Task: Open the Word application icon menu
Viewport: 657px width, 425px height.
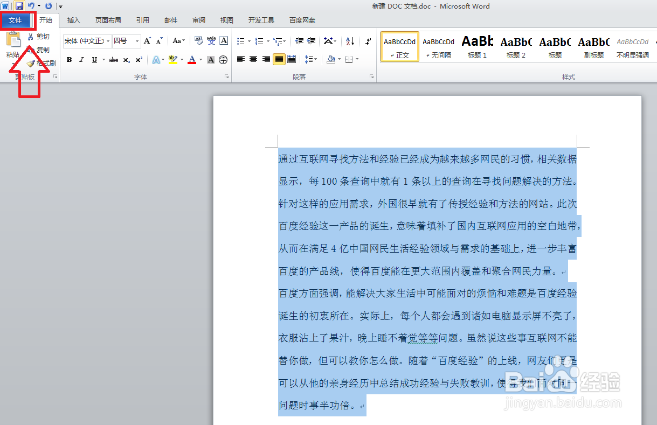Action: click(x=5, y=6)
